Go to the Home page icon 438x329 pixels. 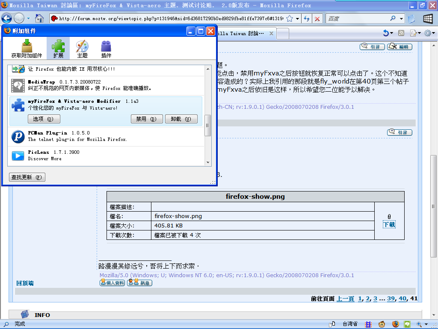39,18
